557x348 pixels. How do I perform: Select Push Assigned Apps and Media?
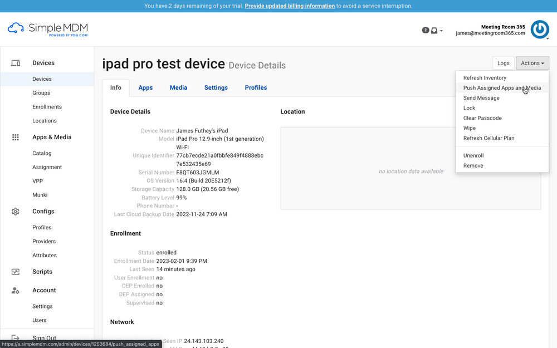tap(501, 88)
